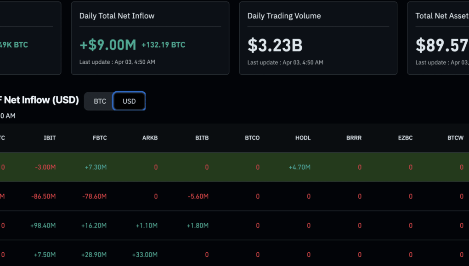
Task: Click the FBTC column header
Action: 100,138
